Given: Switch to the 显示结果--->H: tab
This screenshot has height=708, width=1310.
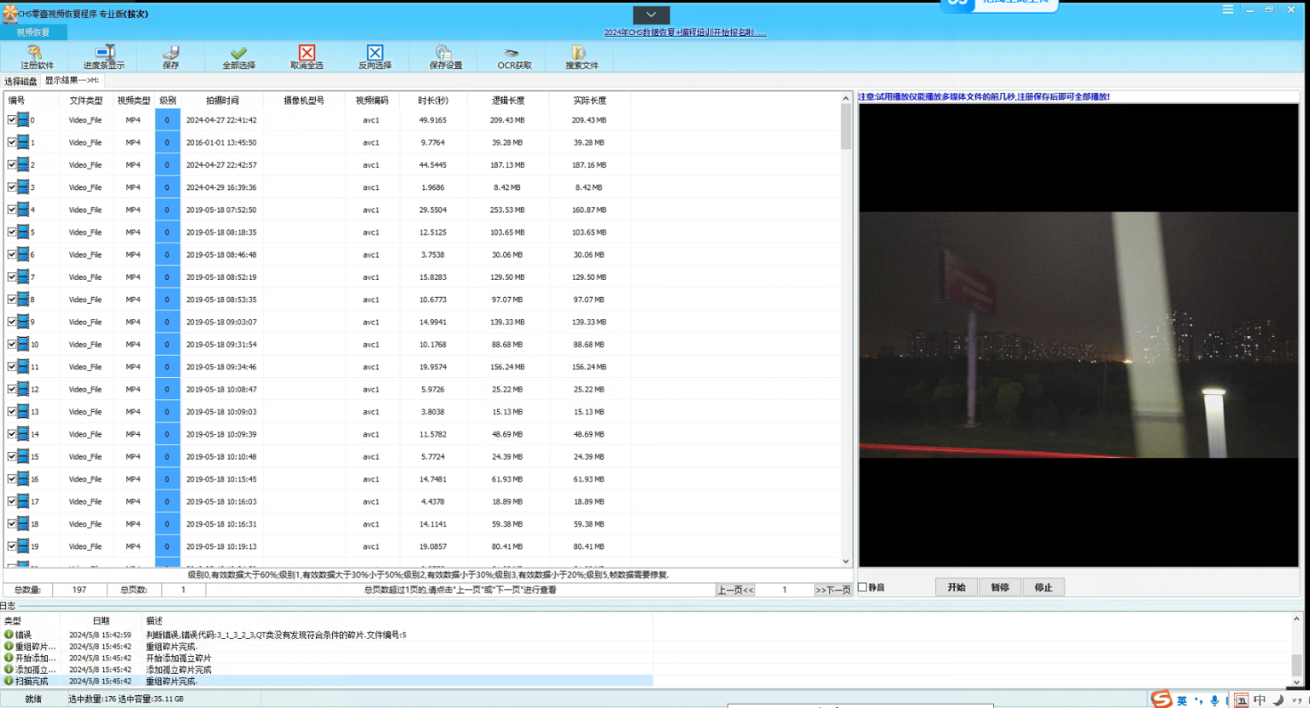Looking at the screenshot, I should [x=72, y=80].
